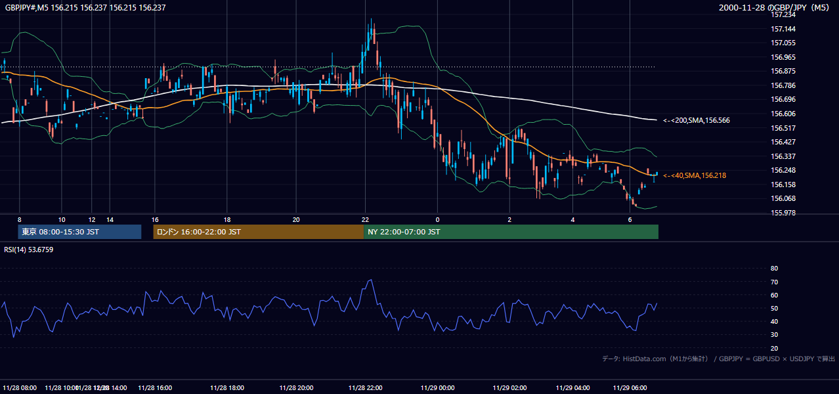Click the London 16:00-22:00 JST session bar
Image resolution: width=839 pixels, height=394 pixels.
(x=259, y=232)
